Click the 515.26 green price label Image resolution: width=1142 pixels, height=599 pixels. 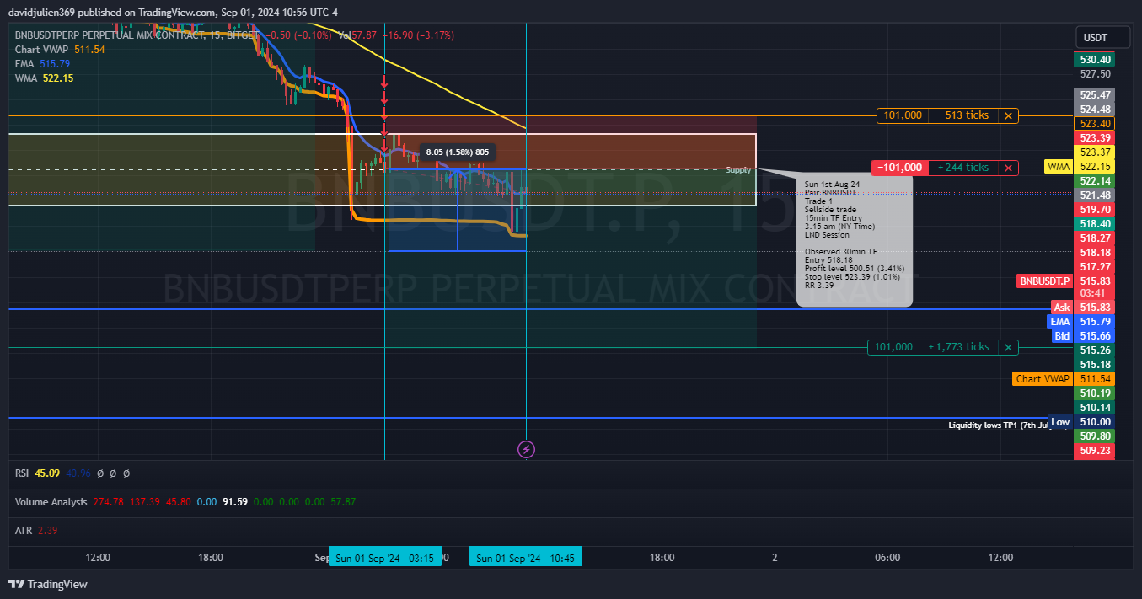1095,350
